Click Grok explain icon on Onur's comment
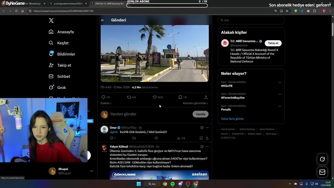Viewport: 334px width, 188px height. coord(202,128)
